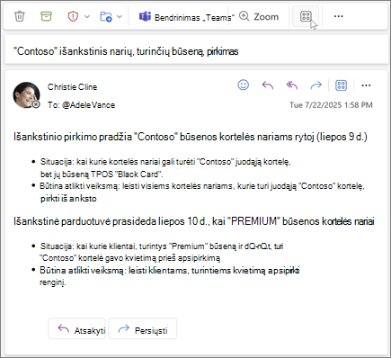
Task: Click the sender name Christie Cline
Action: pyautogui.click(x=72, y=87)
